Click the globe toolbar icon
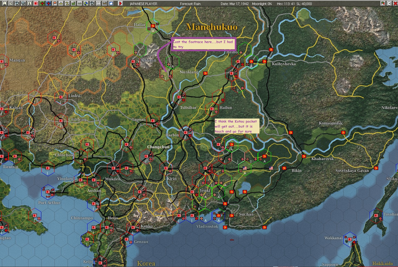This screenshot has height=267, width=398. click(86, 3)
